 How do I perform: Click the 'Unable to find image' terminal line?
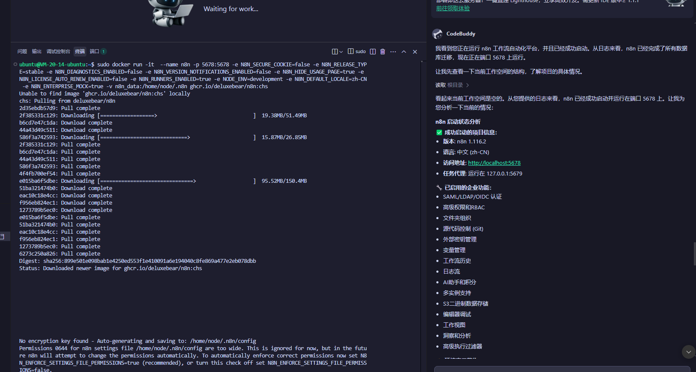(x=104, y=94)
